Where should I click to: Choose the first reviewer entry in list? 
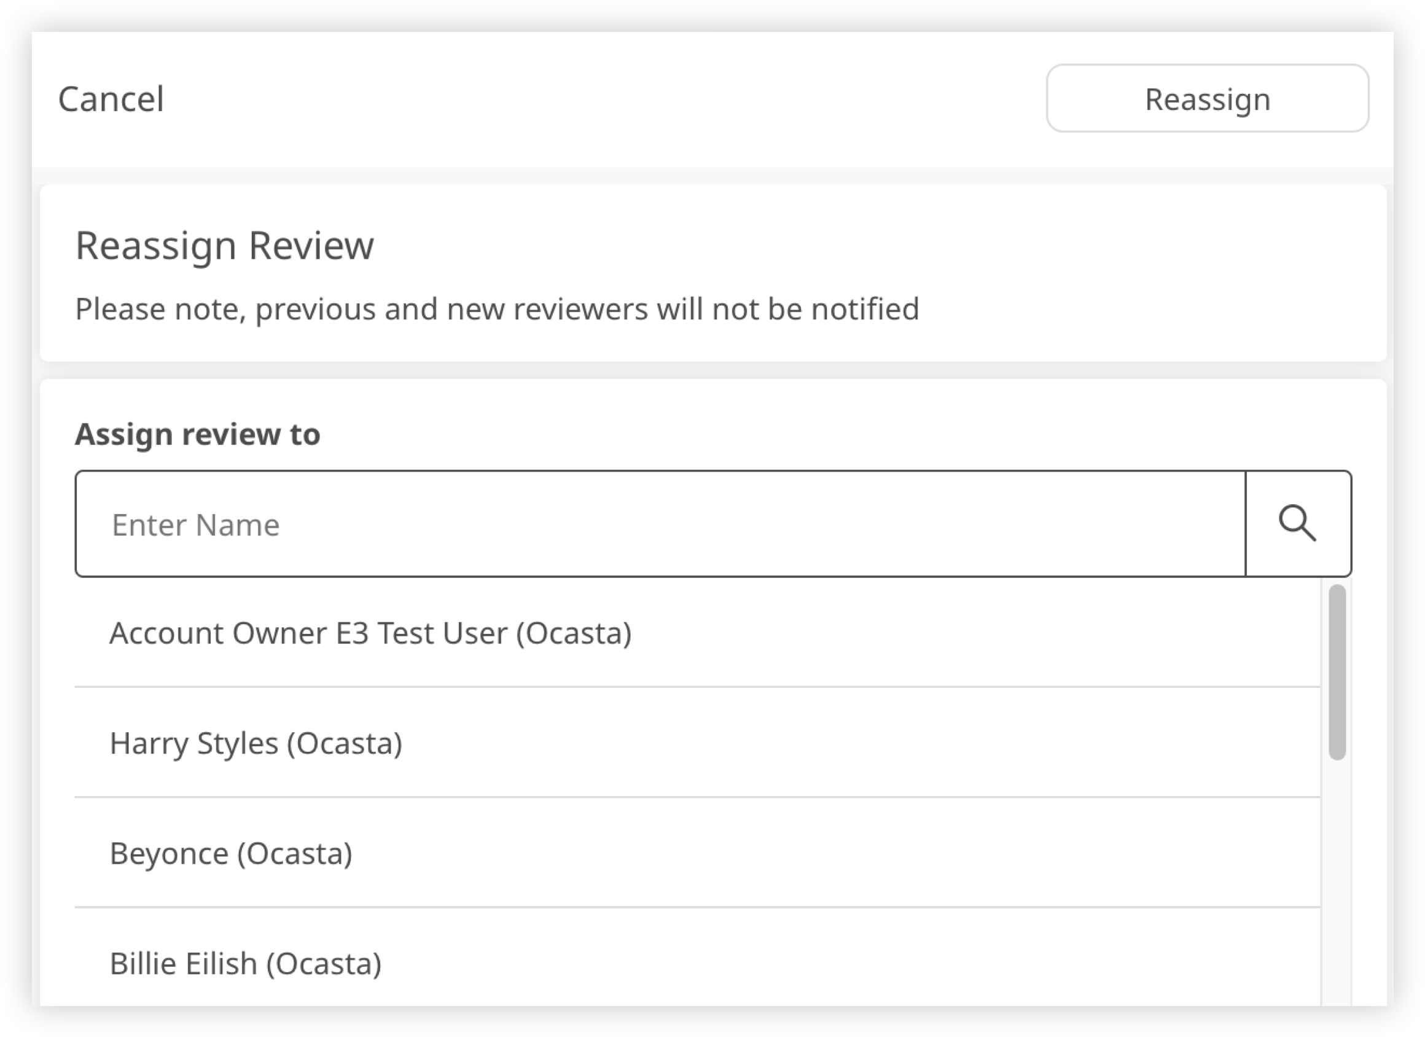coord(371,633)
